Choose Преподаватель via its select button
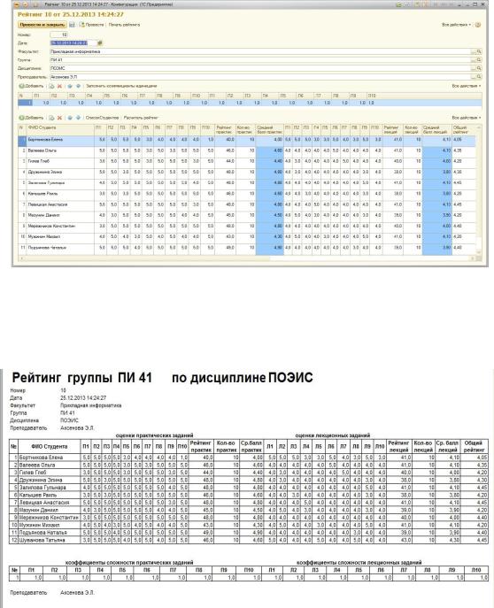The height and width of the screenshot is (608, 494). tap(474, 77)
